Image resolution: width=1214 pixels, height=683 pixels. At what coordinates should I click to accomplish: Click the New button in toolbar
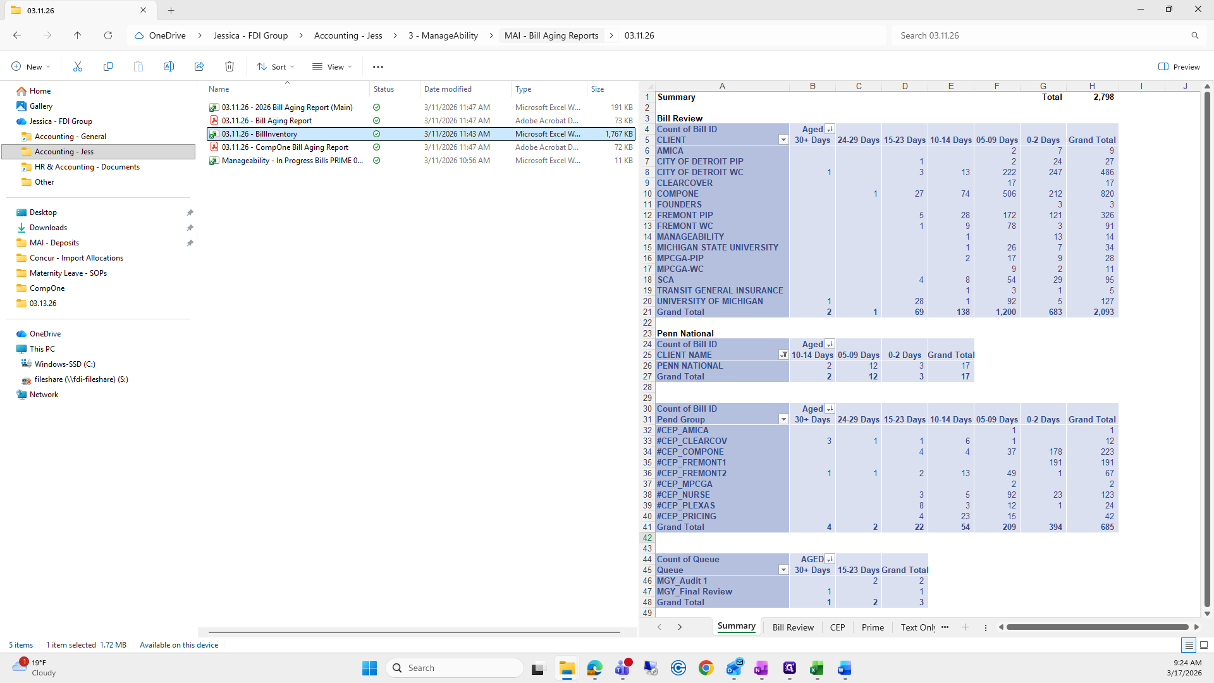click(30, 66)
